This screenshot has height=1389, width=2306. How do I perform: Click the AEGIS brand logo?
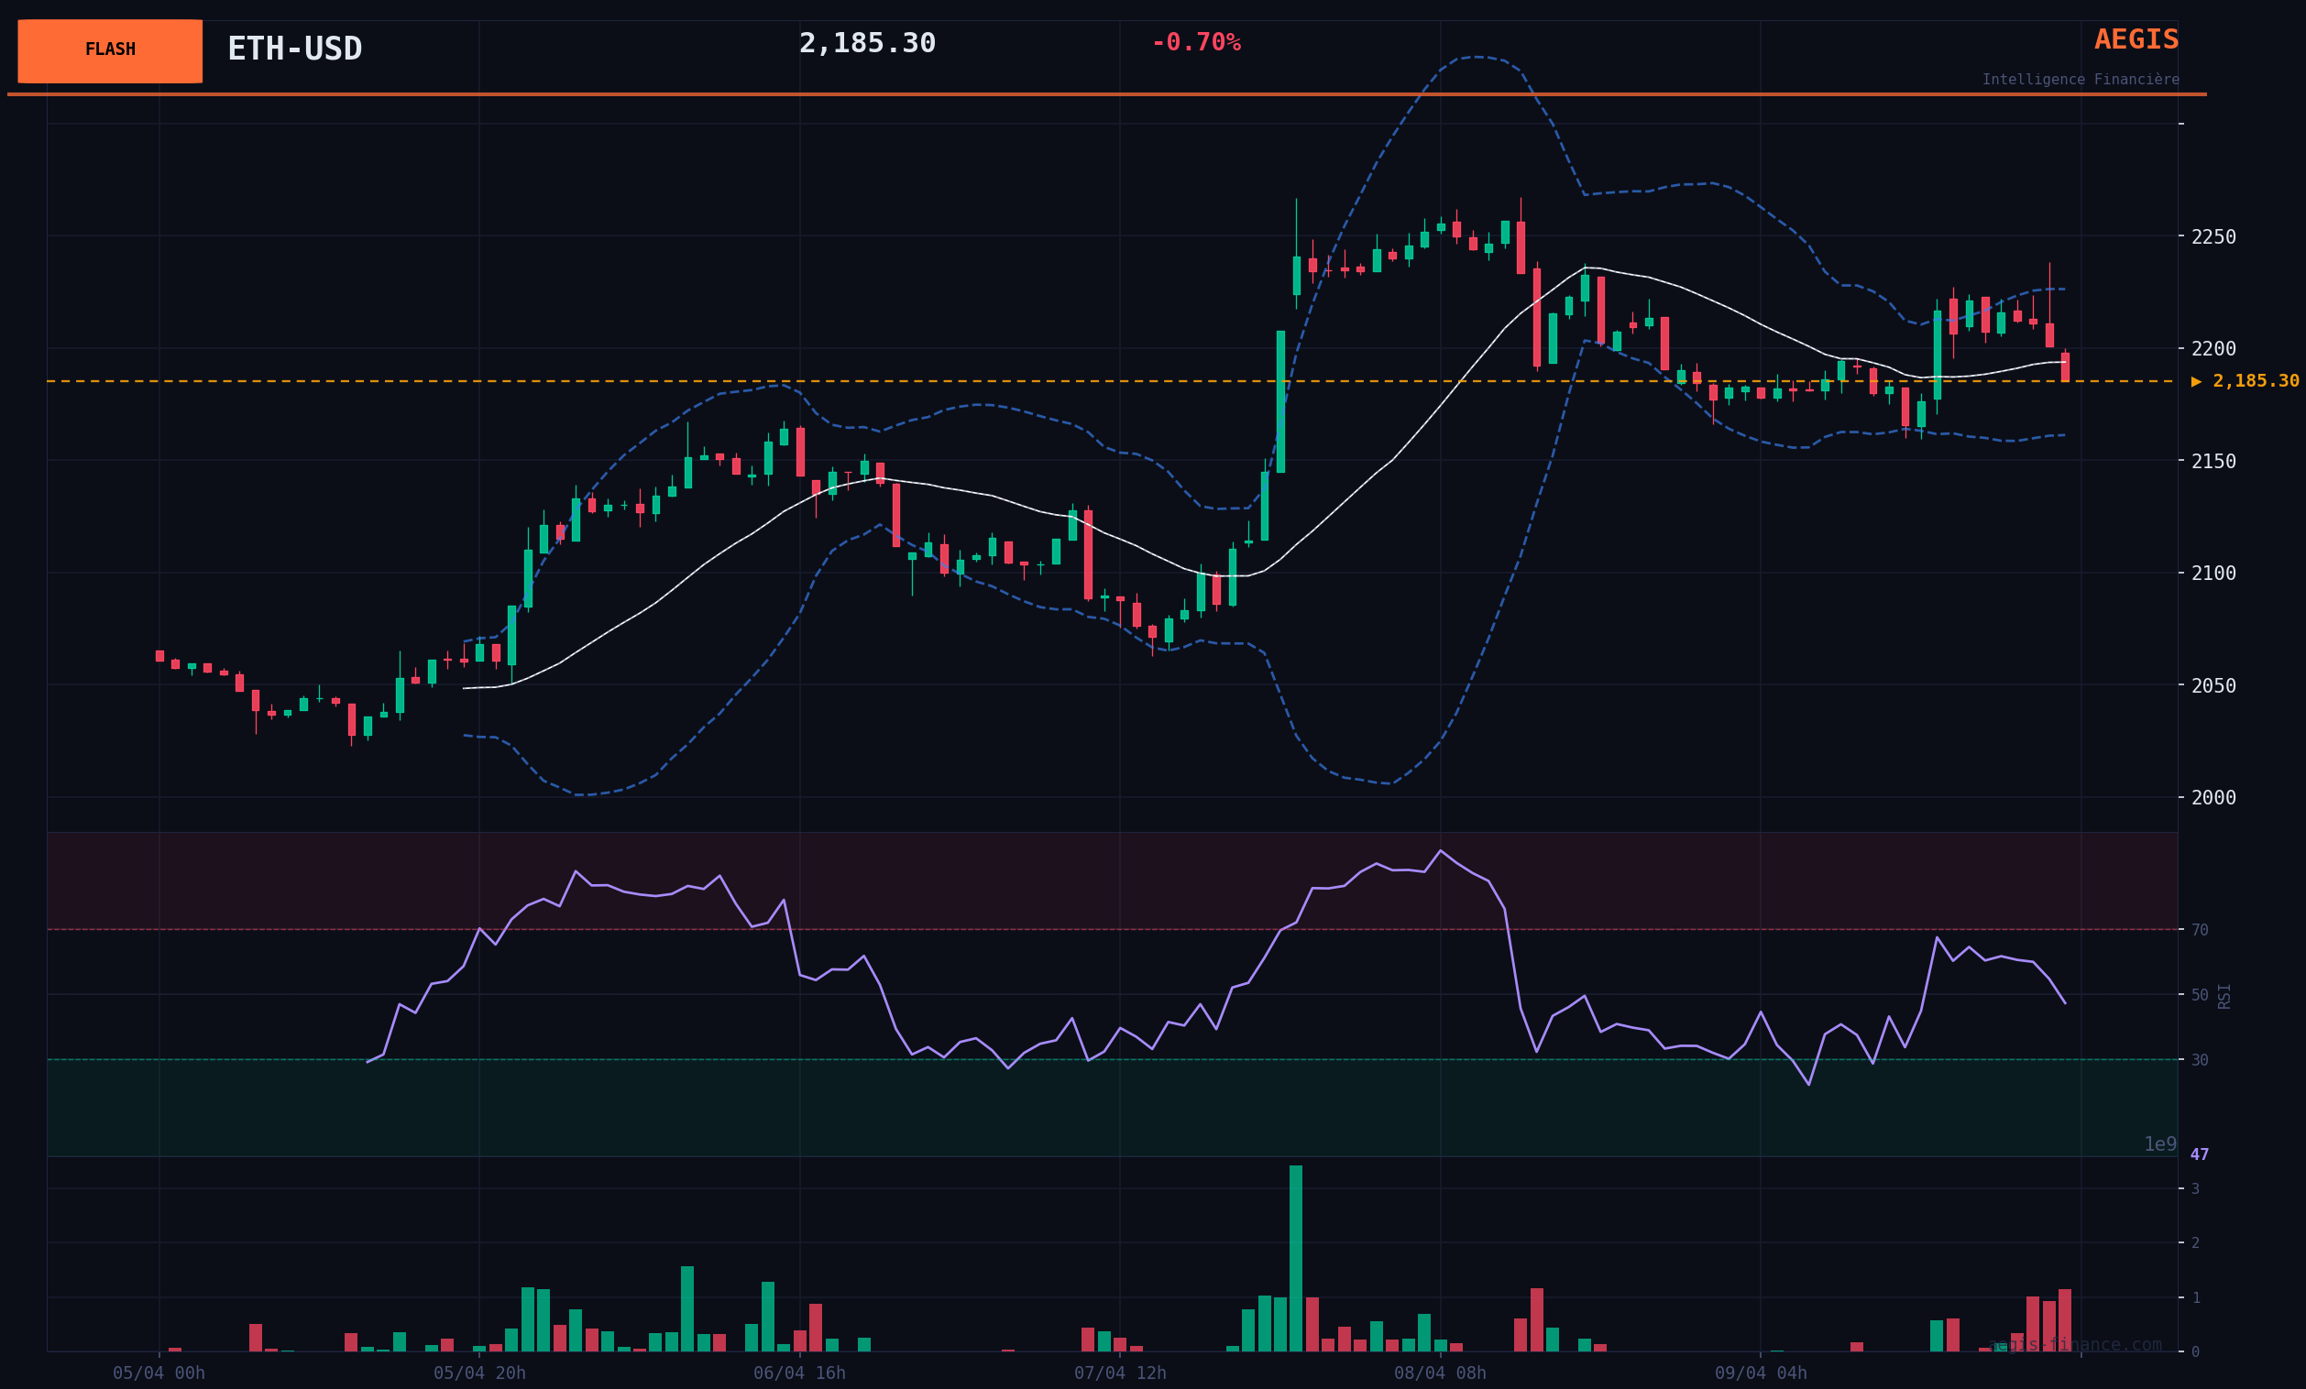pyautogui.click(x=2136, y=39)
